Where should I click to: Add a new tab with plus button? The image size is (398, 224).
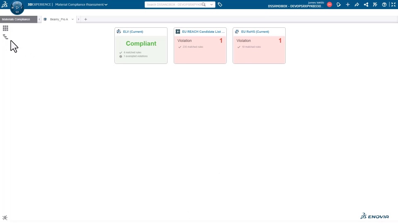pyautogui.click(x=85, y=19)
